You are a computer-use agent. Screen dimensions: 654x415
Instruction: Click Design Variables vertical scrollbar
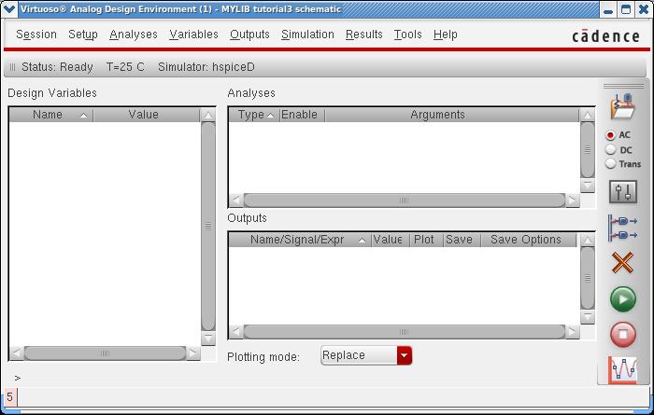208,227
